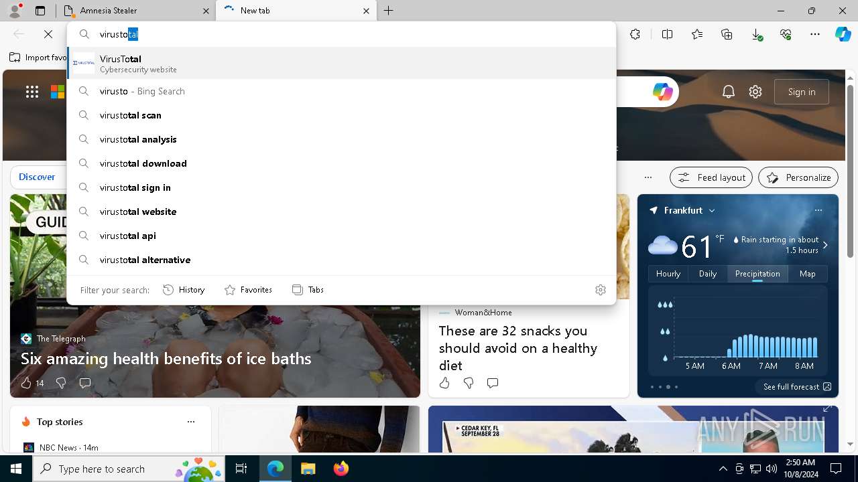Launch File Explorer from taskbar
This screenshot has width=858, height=482.
click(x=308, y=469)
